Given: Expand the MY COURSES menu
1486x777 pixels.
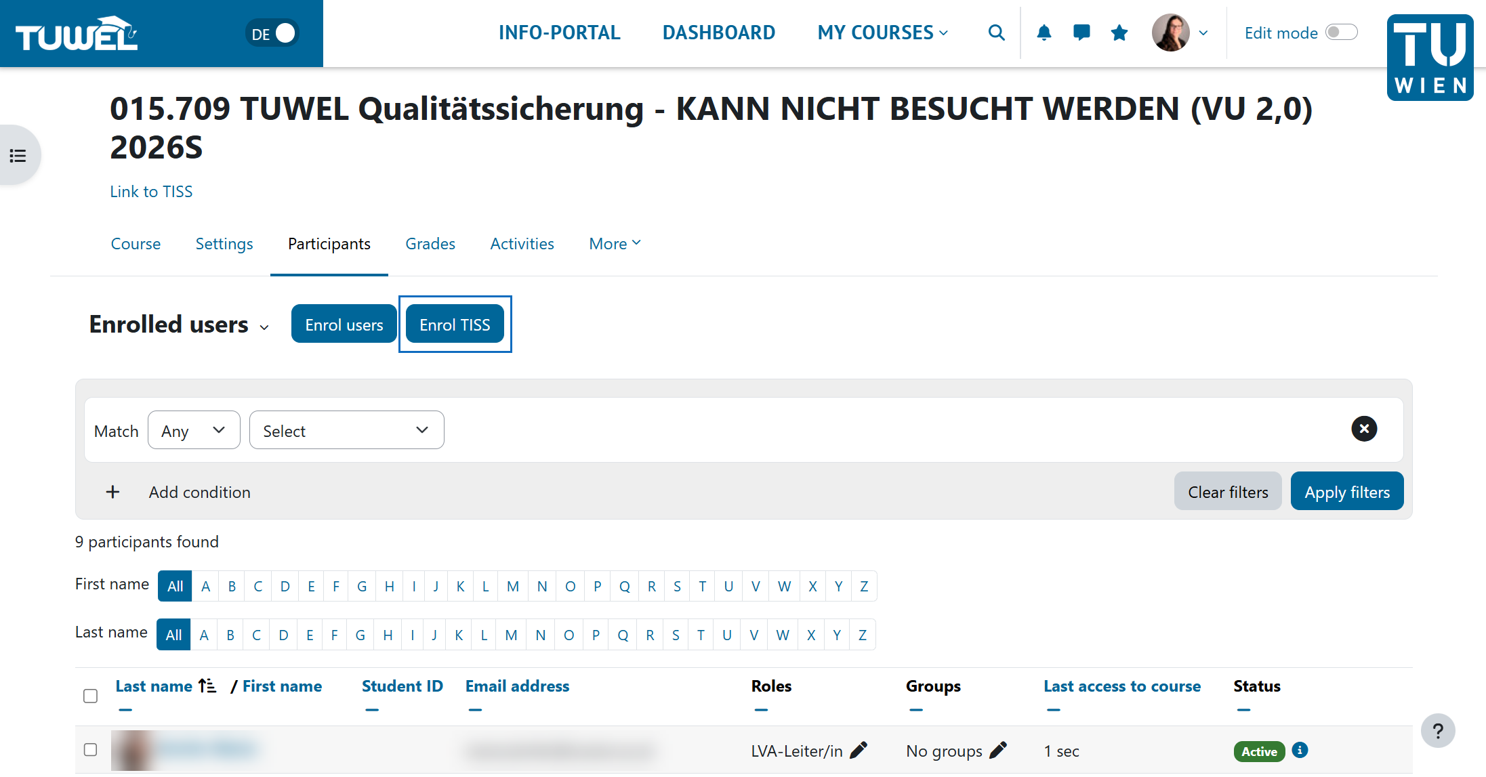Looking at the screenshot, I should tap(882, 33).
